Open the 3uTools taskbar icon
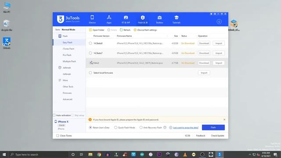The image size is (281, 158). click(x=220, y=154)
